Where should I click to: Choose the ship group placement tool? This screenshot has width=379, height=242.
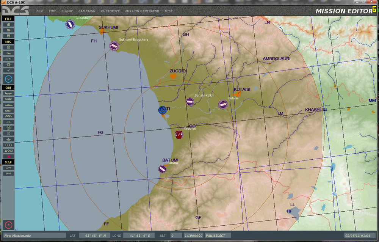[x=8, y=105]
